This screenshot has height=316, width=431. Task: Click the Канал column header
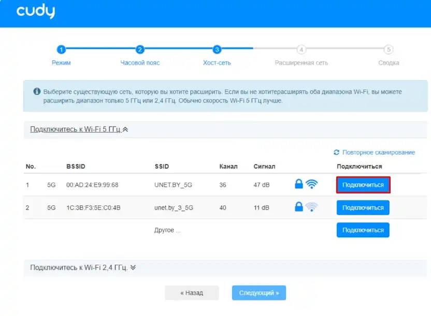pos(228,167)
